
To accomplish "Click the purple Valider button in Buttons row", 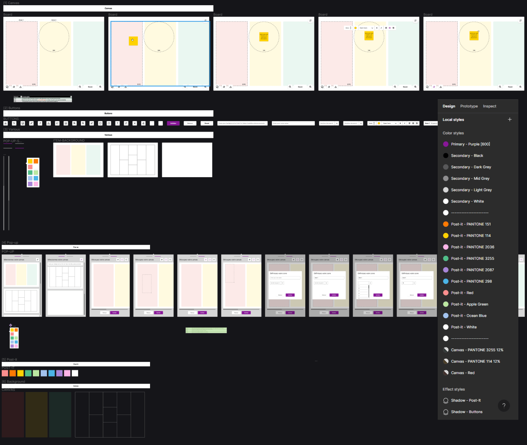I will [173, 123].
